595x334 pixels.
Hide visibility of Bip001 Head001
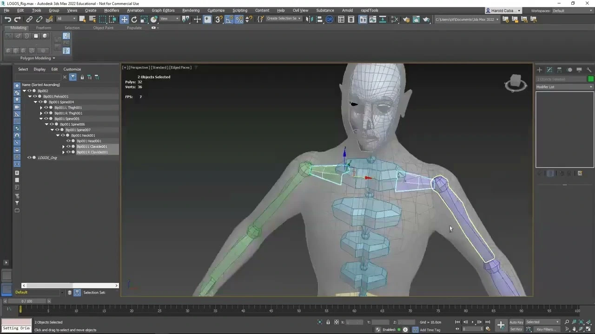click(68, 141)
